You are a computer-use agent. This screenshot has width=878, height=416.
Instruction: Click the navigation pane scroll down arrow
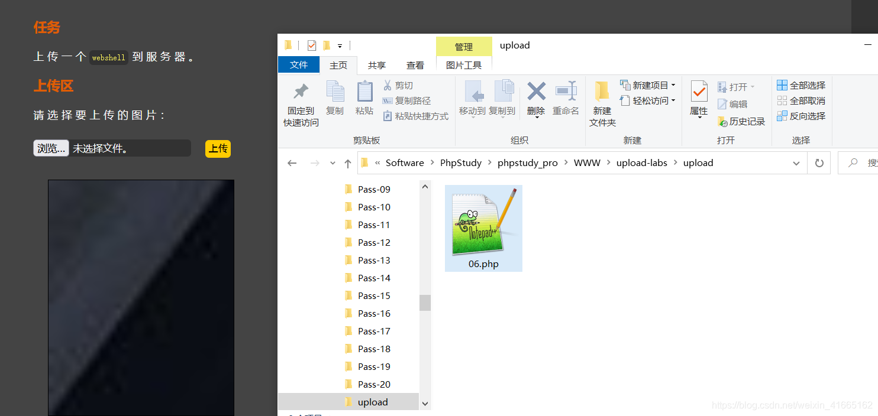(x=425, y=404)
